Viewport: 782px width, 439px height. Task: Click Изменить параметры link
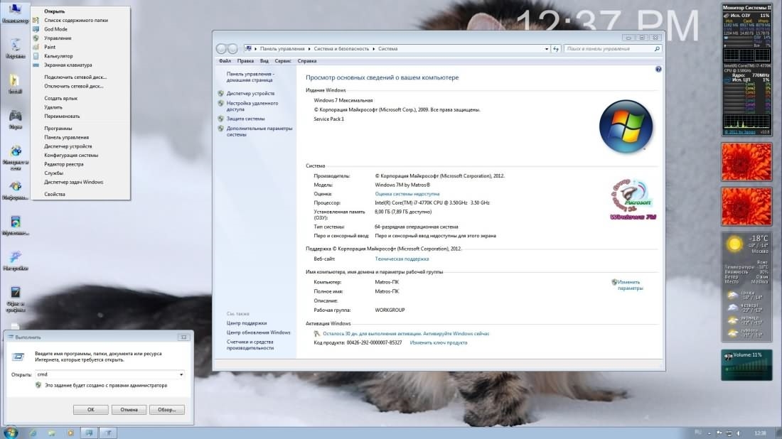tap(630, 285)
